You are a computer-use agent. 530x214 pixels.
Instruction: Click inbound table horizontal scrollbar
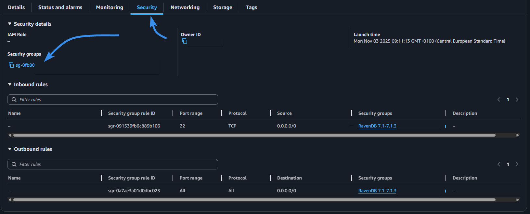click(x=254, y=135)
